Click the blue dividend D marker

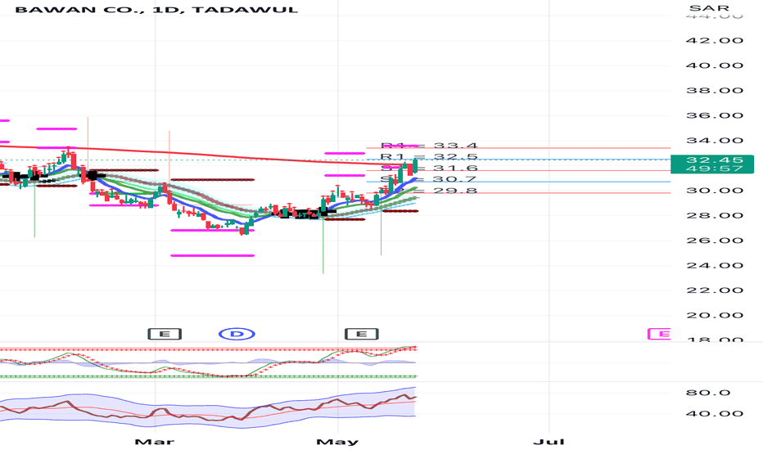tap(237, 334)
